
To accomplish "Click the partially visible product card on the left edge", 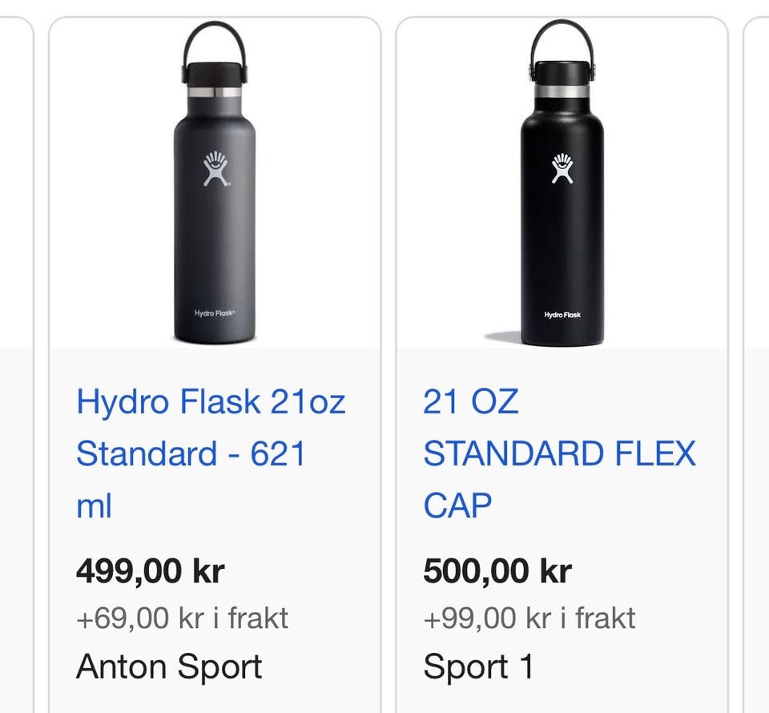I will [14, 361].
